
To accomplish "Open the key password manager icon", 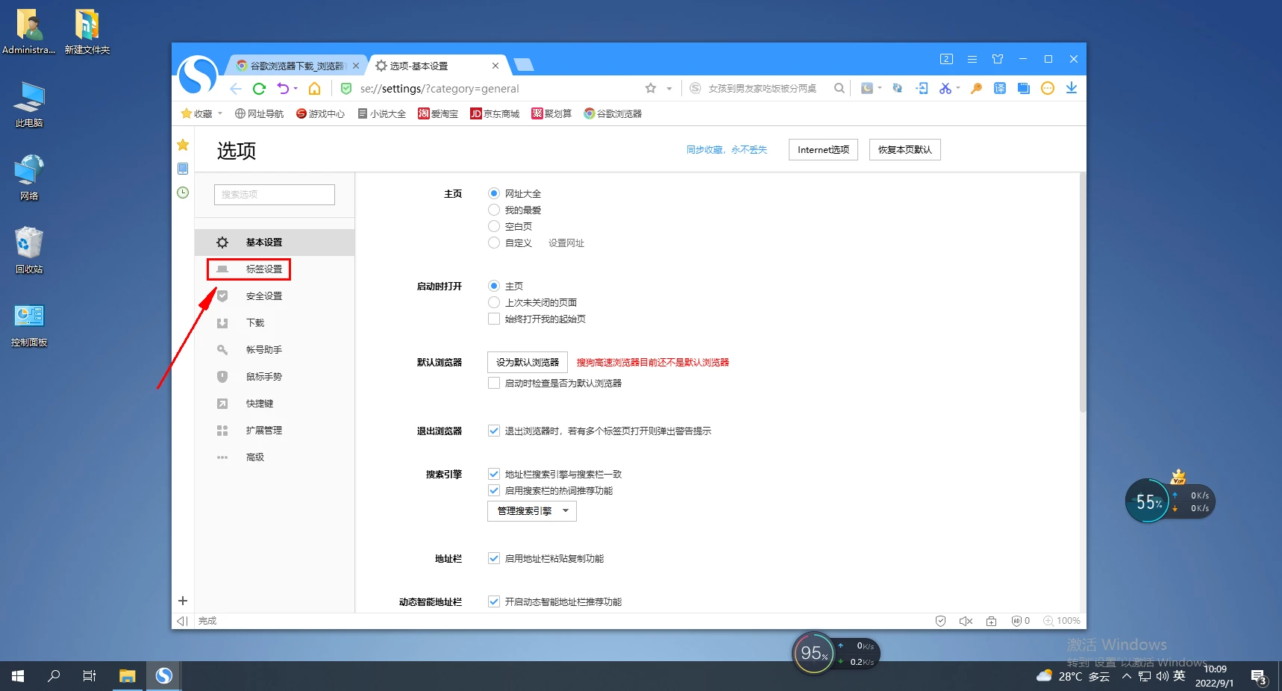I will 976,88.
